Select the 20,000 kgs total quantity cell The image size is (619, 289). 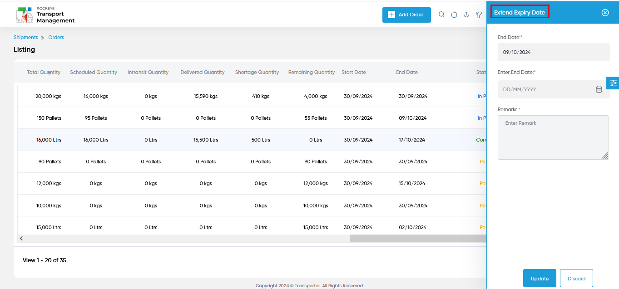point(49,96)
